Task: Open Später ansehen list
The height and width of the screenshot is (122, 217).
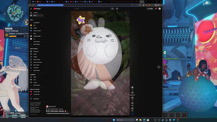Action: tap(37, 60)
